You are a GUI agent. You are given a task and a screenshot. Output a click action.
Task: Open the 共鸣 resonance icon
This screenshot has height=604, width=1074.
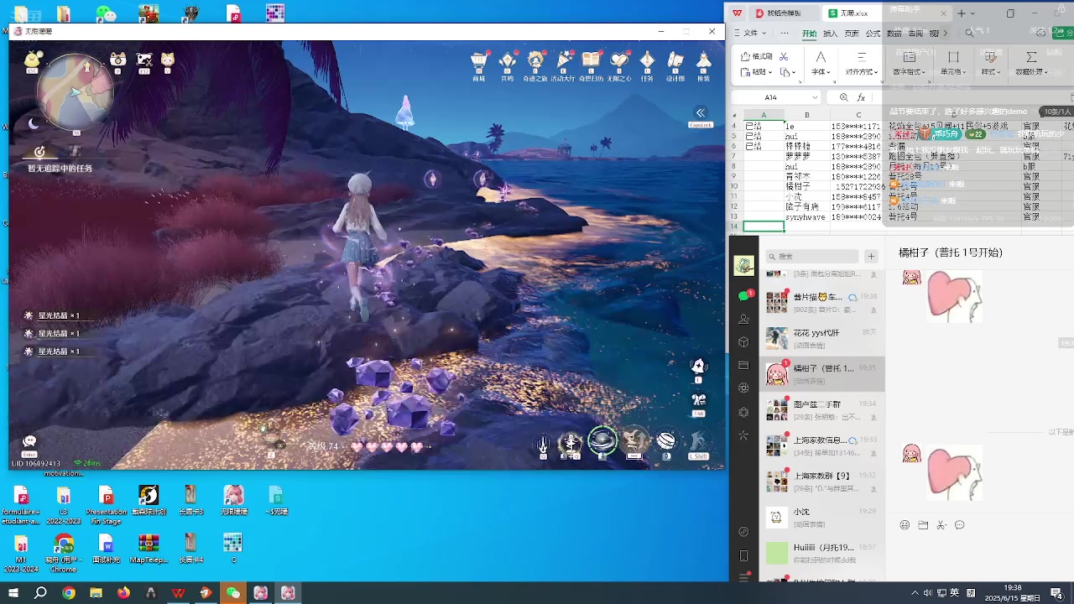point(508,61)
